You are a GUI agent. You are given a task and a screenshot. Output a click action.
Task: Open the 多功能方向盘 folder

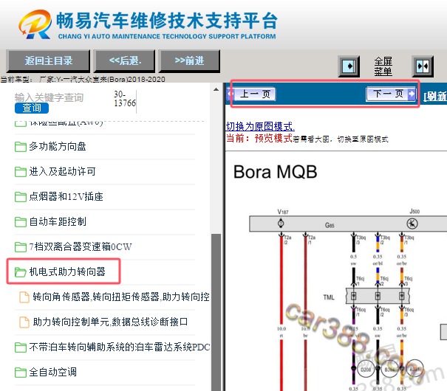tap(58, 146)
